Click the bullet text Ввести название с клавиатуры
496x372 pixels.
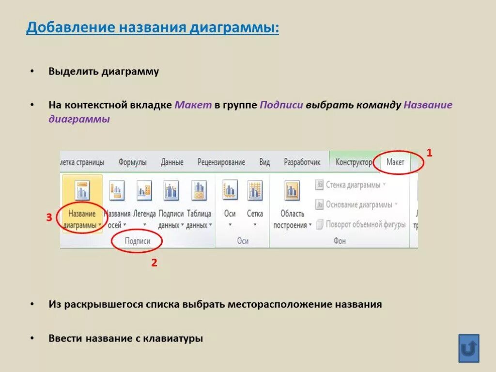coord(125,338)
